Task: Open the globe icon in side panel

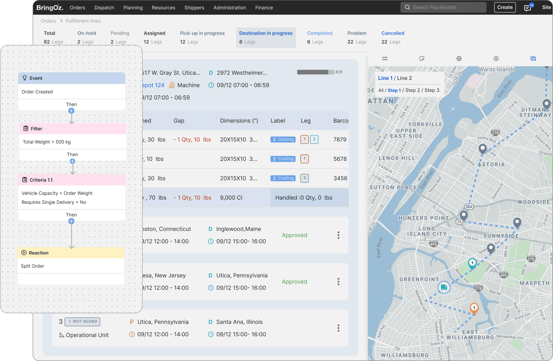Action: click(459, 59)
